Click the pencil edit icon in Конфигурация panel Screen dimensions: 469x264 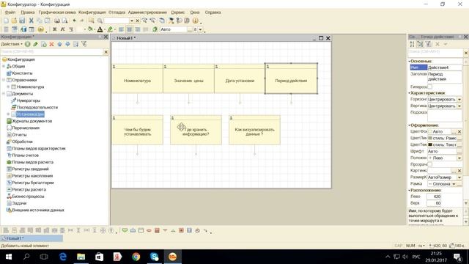click(36, 44)
